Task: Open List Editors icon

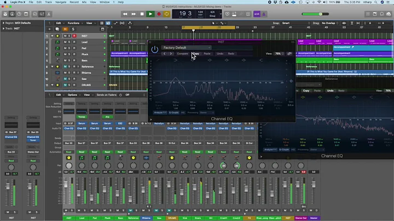Action: (x=368, y=14)
